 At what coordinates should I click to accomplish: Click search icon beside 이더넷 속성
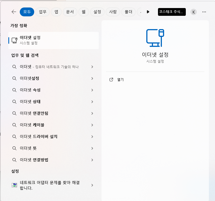[14, 90]
